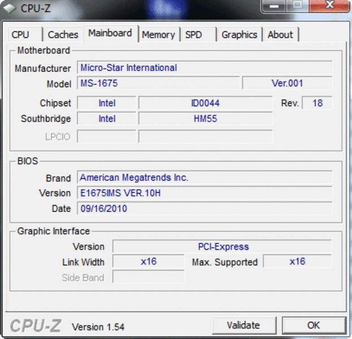Minimize the CPU-Z window
352x339 pixels.
tap(274, 6)
